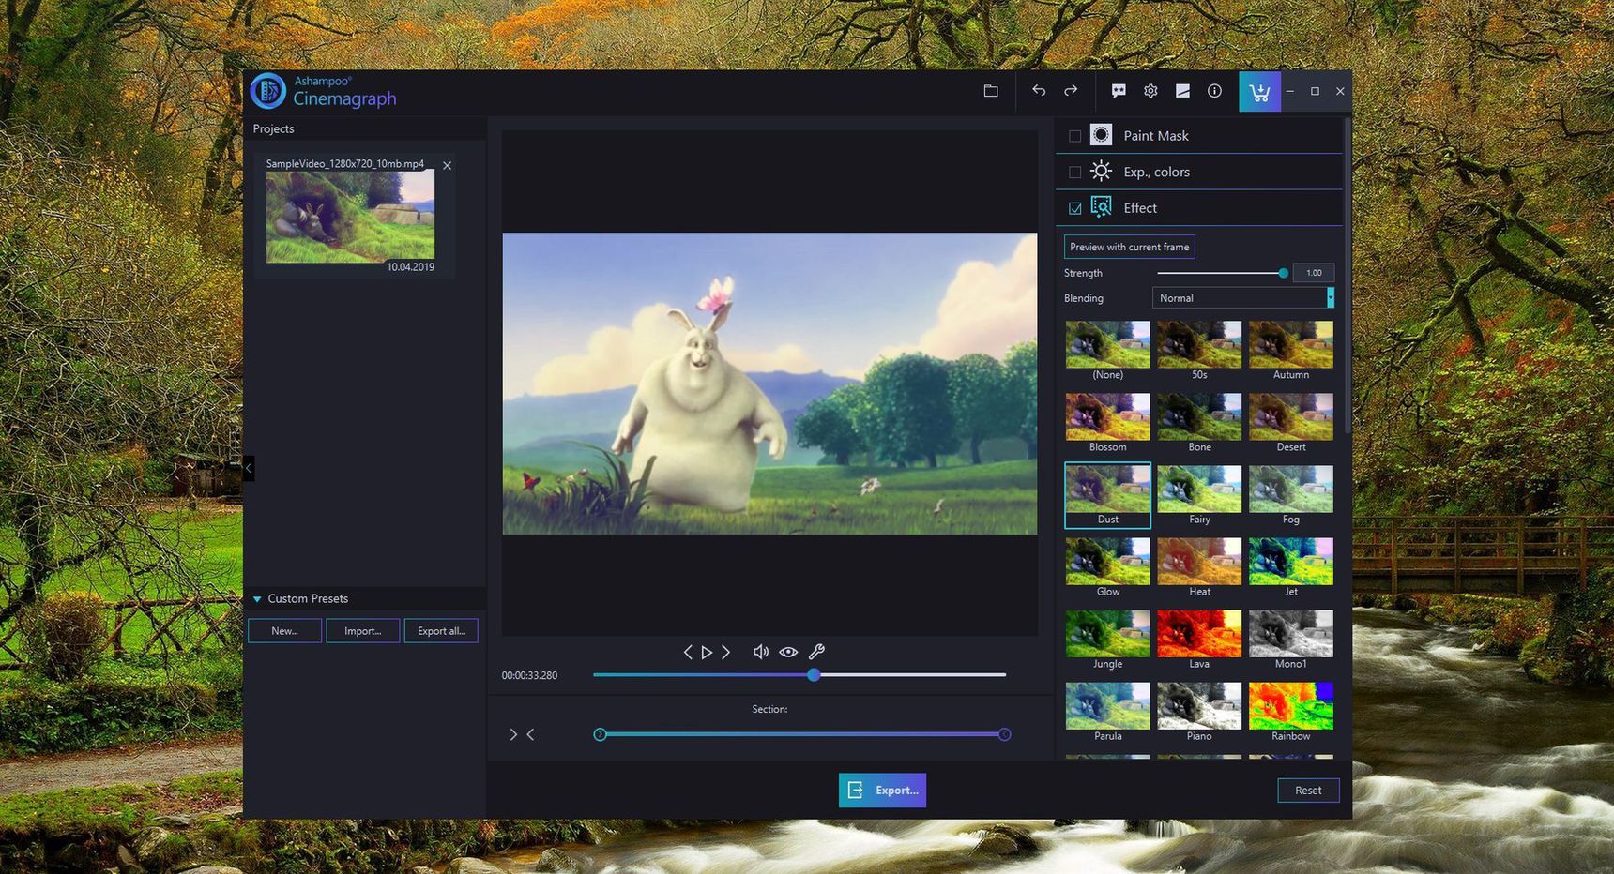The width and height of the screenshot is (1614, 874).
Task: Open a file with the folder icon
Action: click(x=991, y=91)
